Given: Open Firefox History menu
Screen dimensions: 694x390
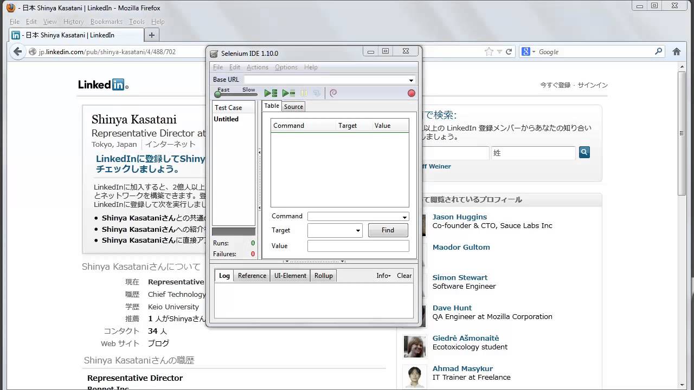Looking at the screenshot, I should point(74,22).
